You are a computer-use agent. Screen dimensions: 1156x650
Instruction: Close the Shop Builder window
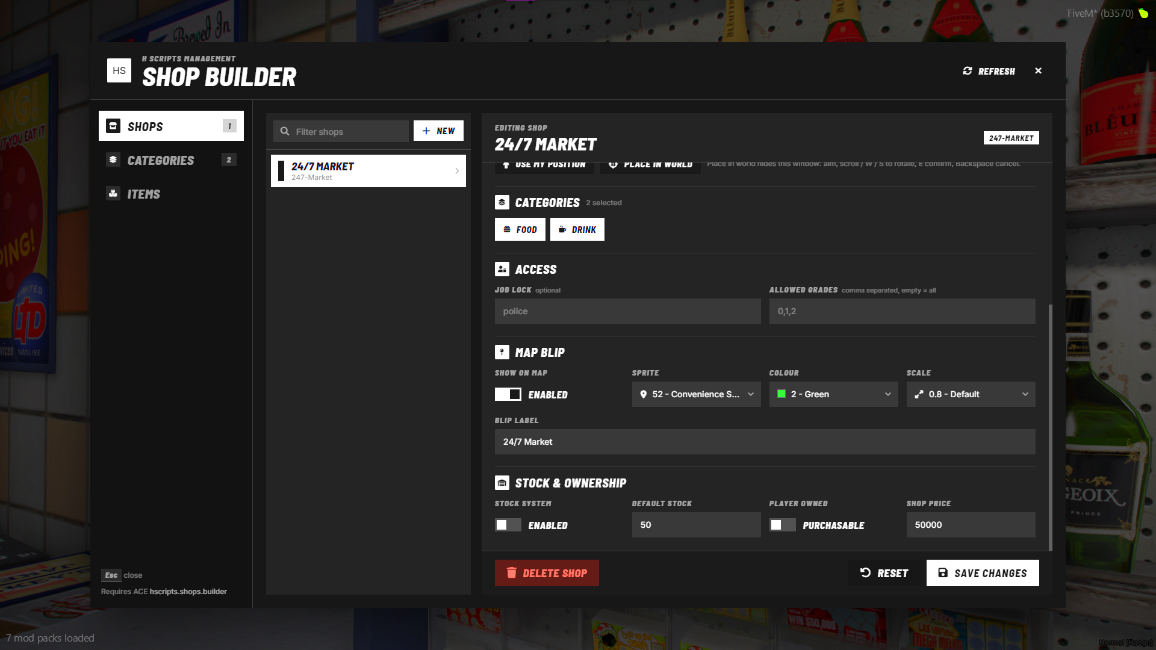click(x=1038, y=71)
